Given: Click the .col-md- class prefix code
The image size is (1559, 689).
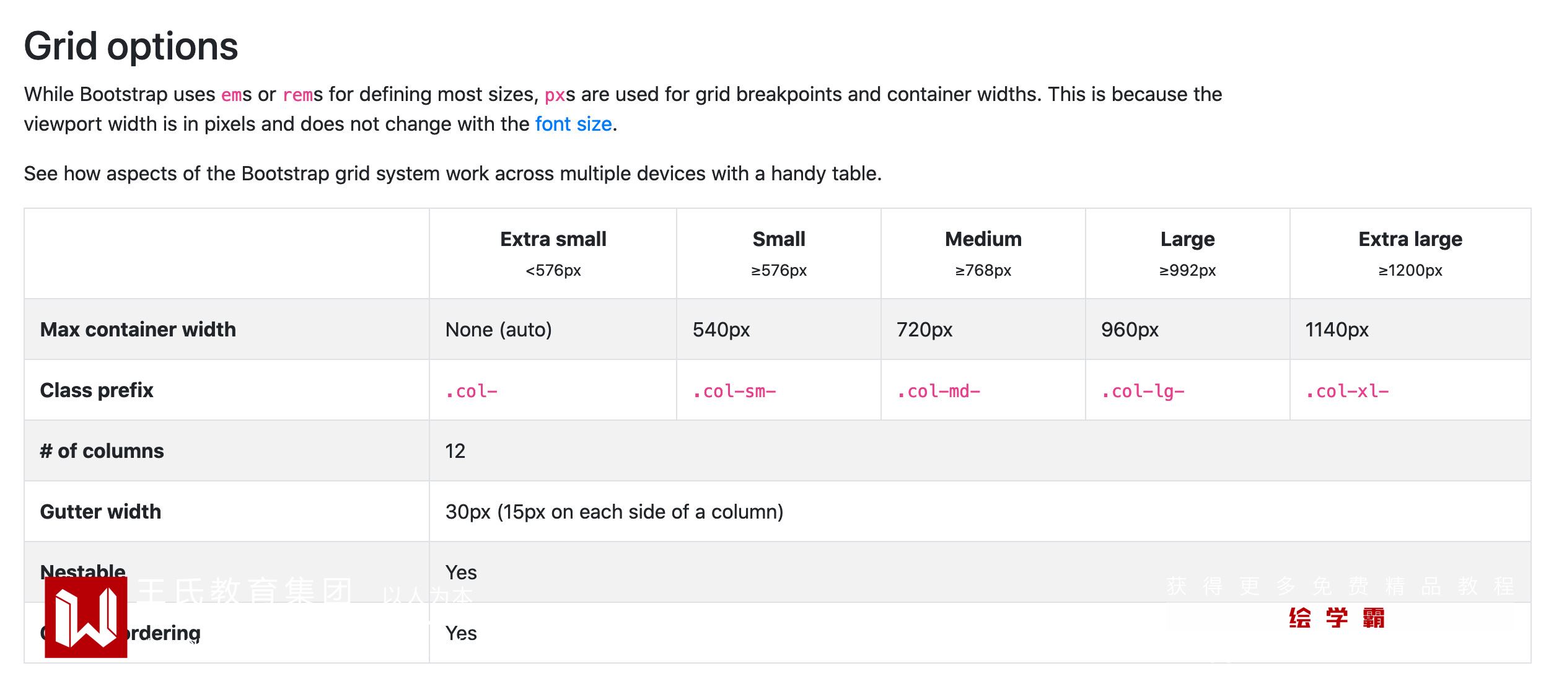Looking at the screenshot, I should point(938,392).
